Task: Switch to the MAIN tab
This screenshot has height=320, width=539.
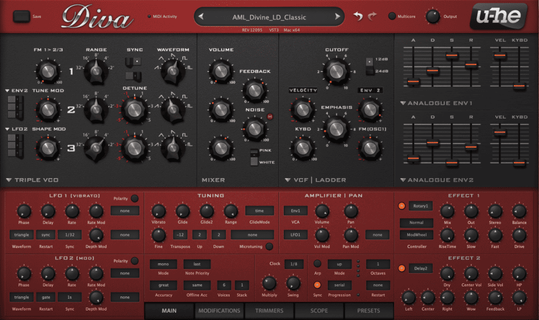Action: coord(169,311)
